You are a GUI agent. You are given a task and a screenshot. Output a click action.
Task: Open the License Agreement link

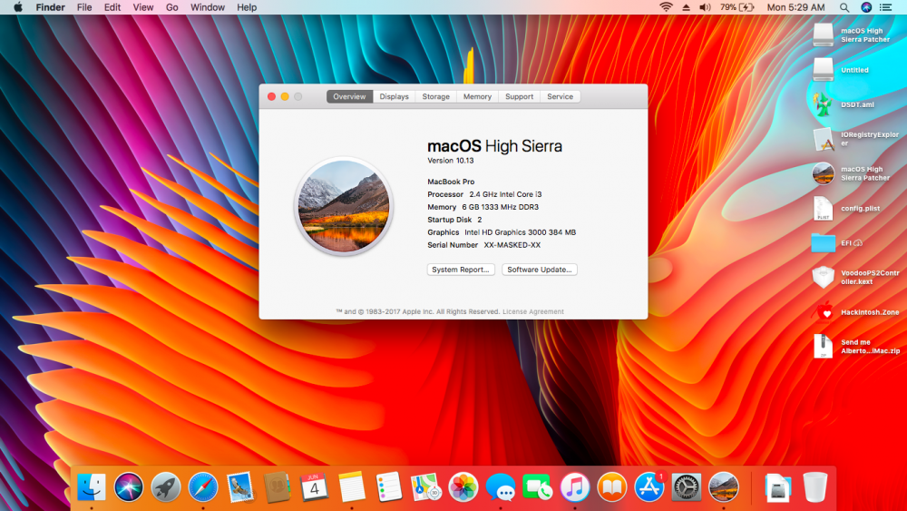coord(532,311)
